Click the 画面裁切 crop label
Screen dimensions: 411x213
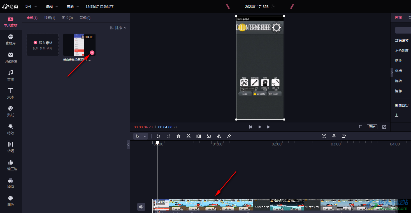402,105
